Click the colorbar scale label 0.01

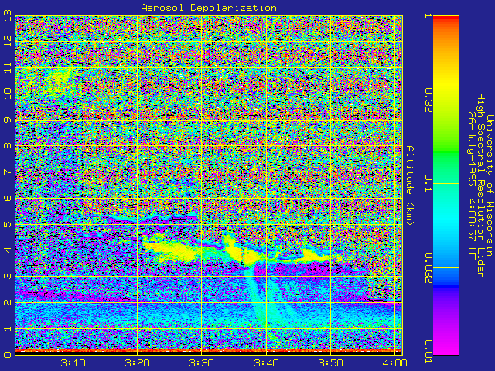click(x=428, y=352)
